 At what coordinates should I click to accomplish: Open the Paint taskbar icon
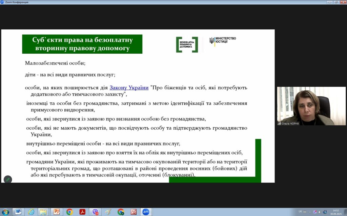[108, 212]
